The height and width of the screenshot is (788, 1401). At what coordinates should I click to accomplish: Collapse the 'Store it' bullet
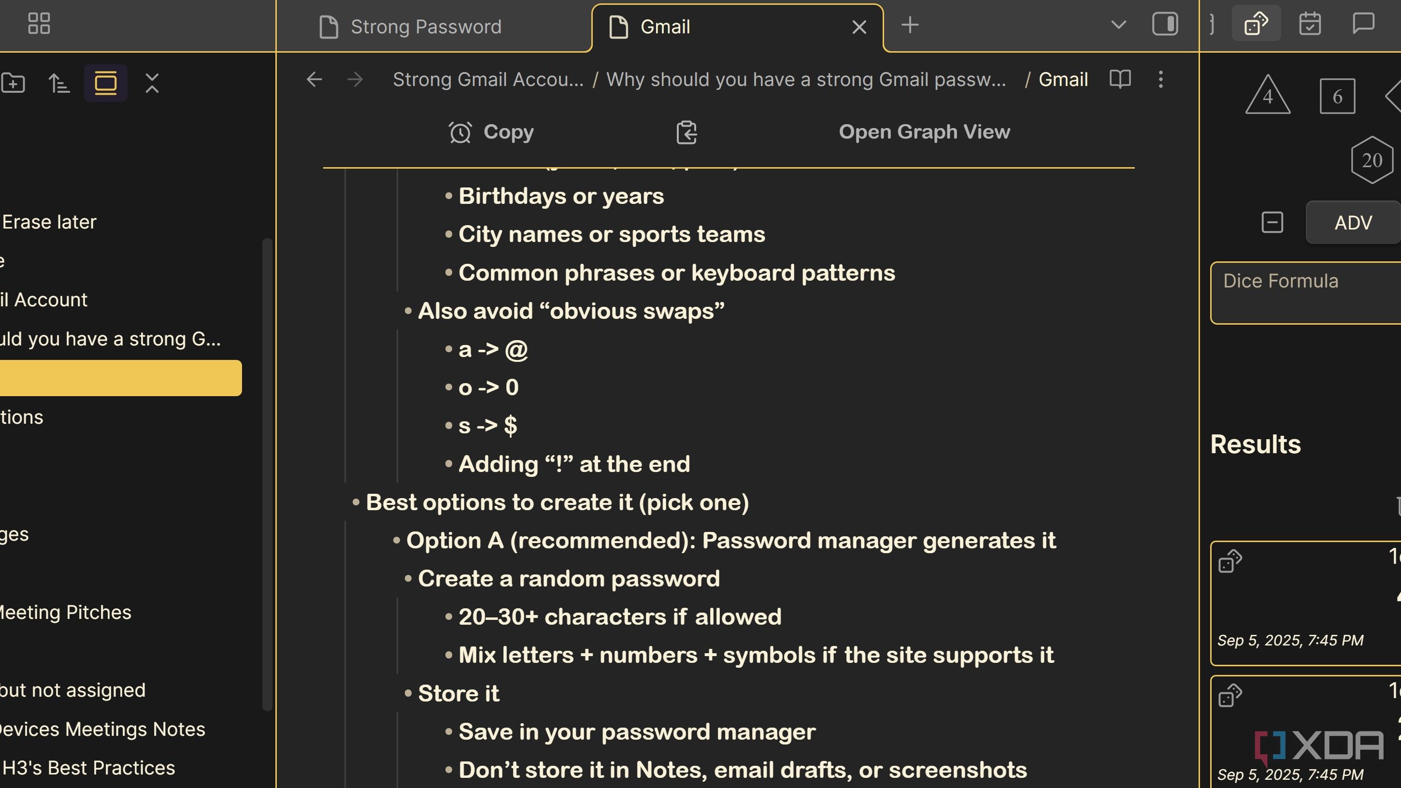tap(408, 694)
